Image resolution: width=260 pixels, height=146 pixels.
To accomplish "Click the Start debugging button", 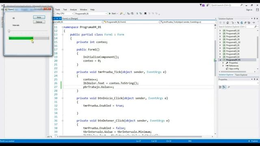I will pyautogui.click(x=113, y=13).
